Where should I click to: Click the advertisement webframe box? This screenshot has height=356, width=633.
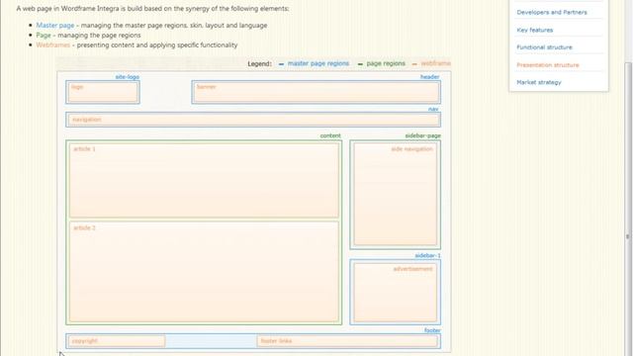point(396,293)
